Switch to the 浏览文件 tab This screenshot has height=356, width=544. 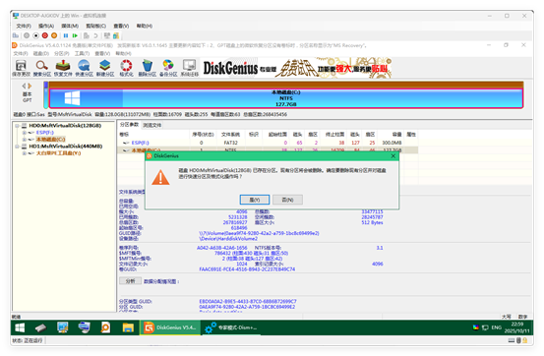pos(151,125)
